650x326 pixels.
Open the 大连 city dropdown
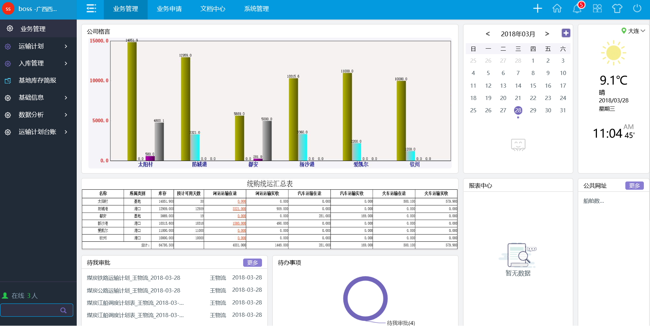coord(634,31)
